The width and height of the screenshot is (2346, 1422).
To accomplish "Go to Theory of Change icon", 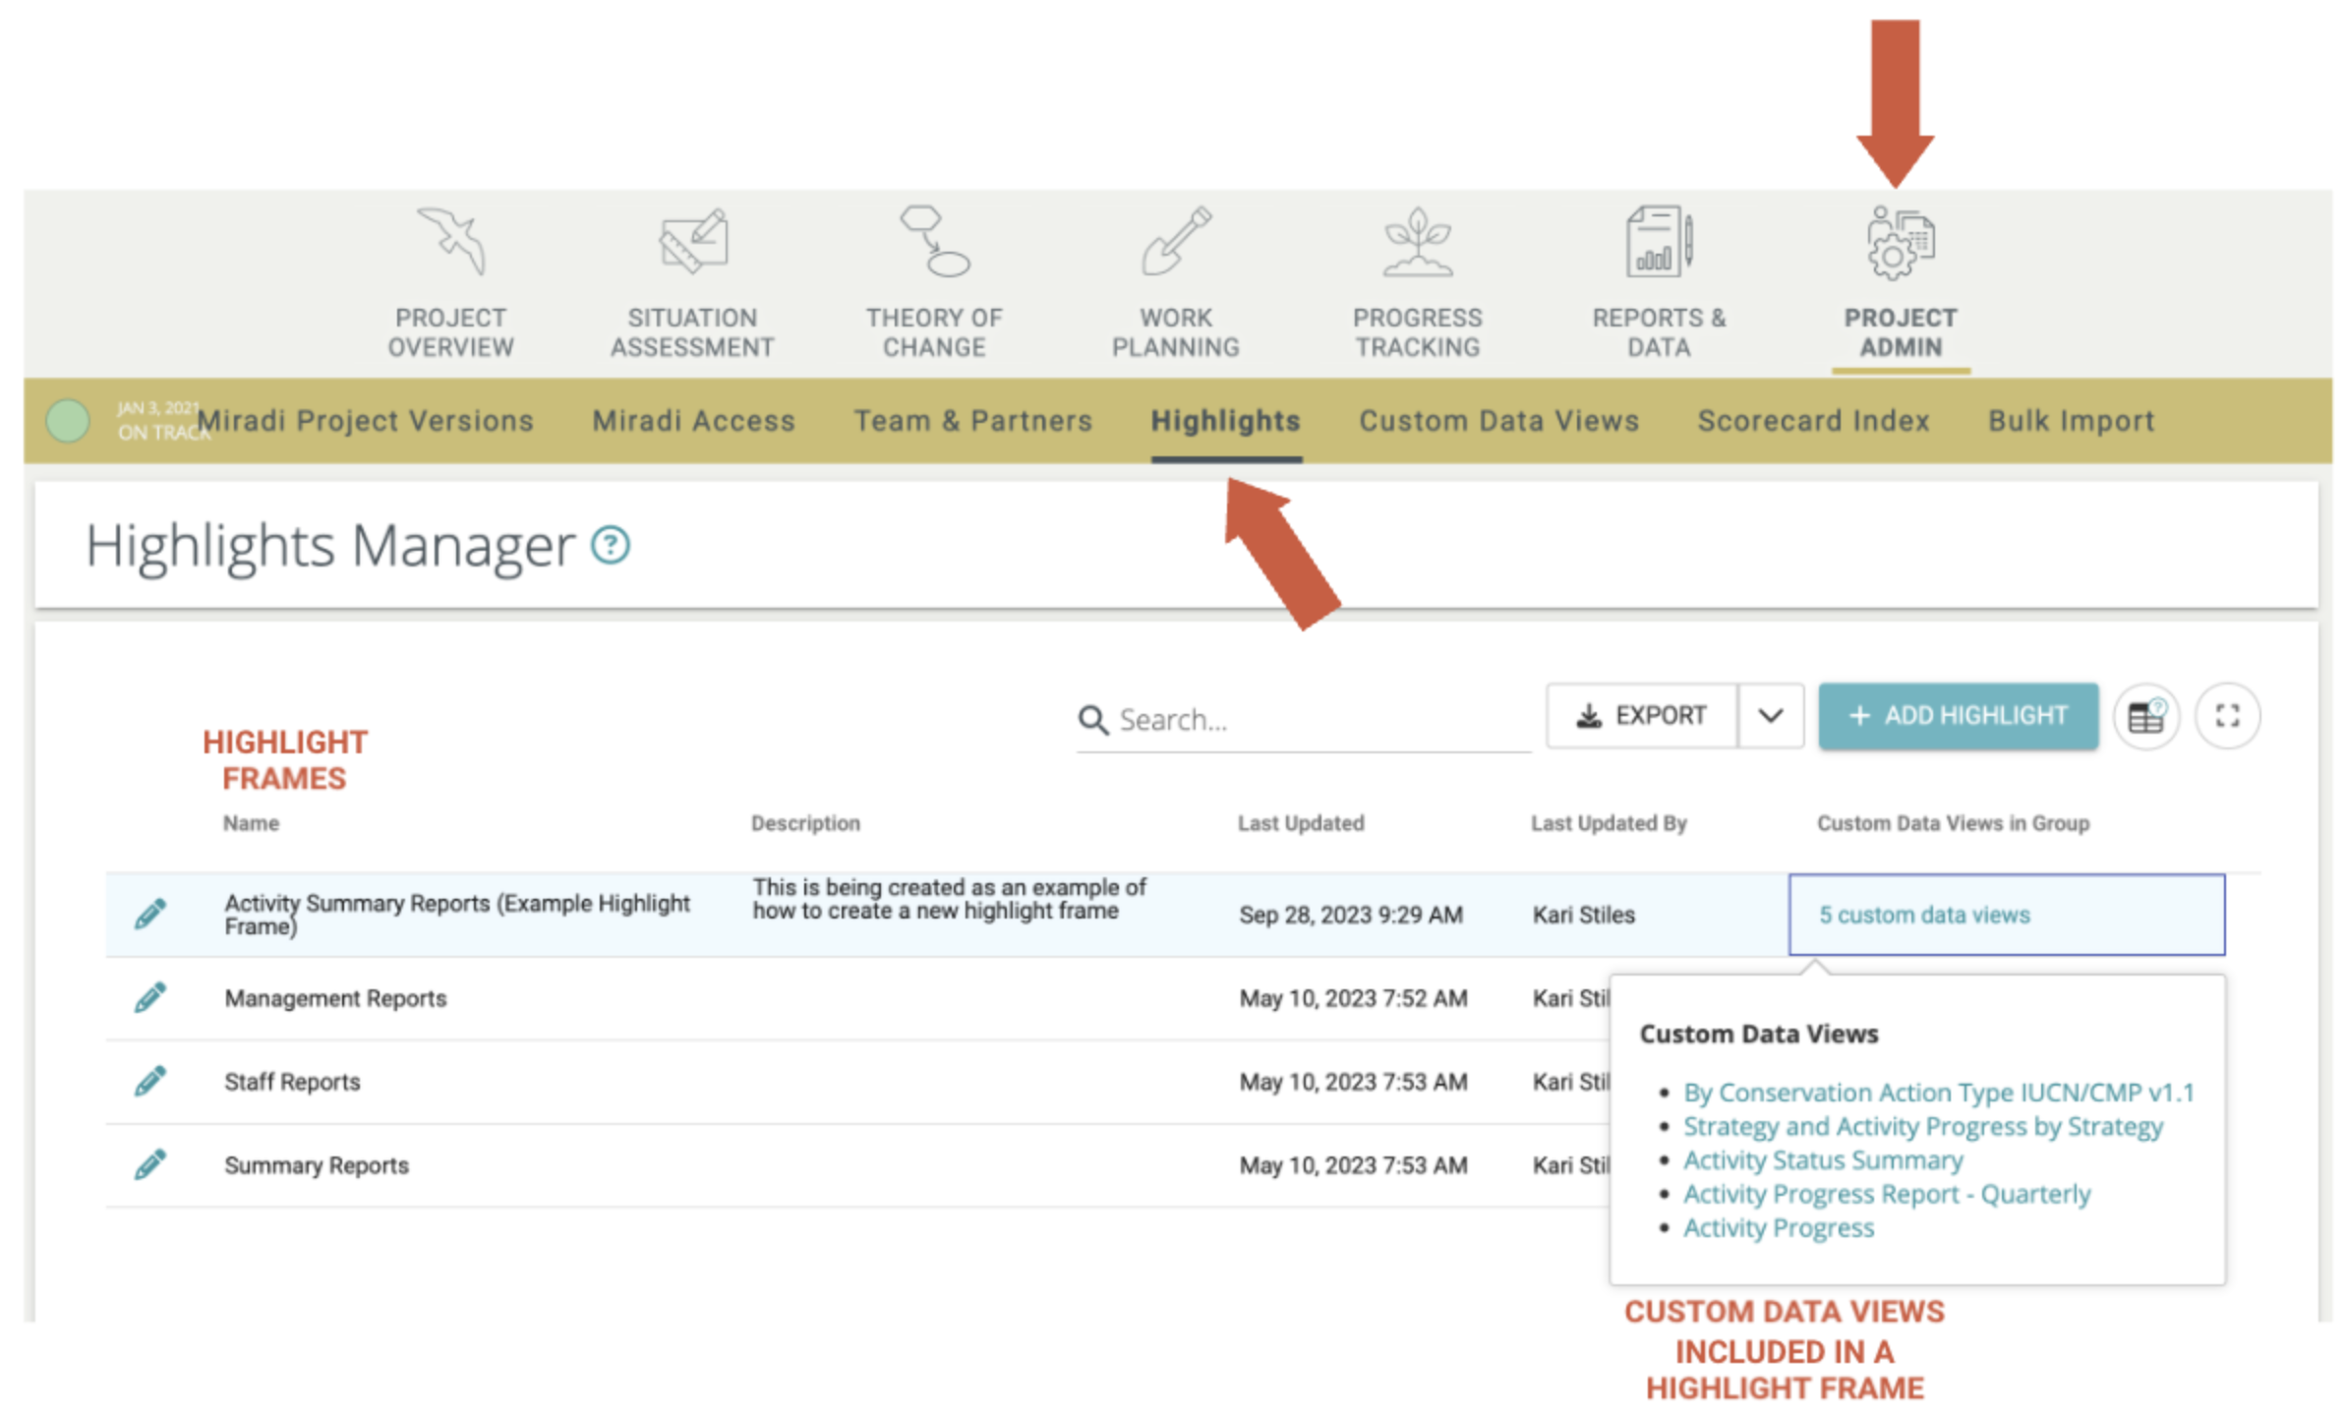I will 934,241.
